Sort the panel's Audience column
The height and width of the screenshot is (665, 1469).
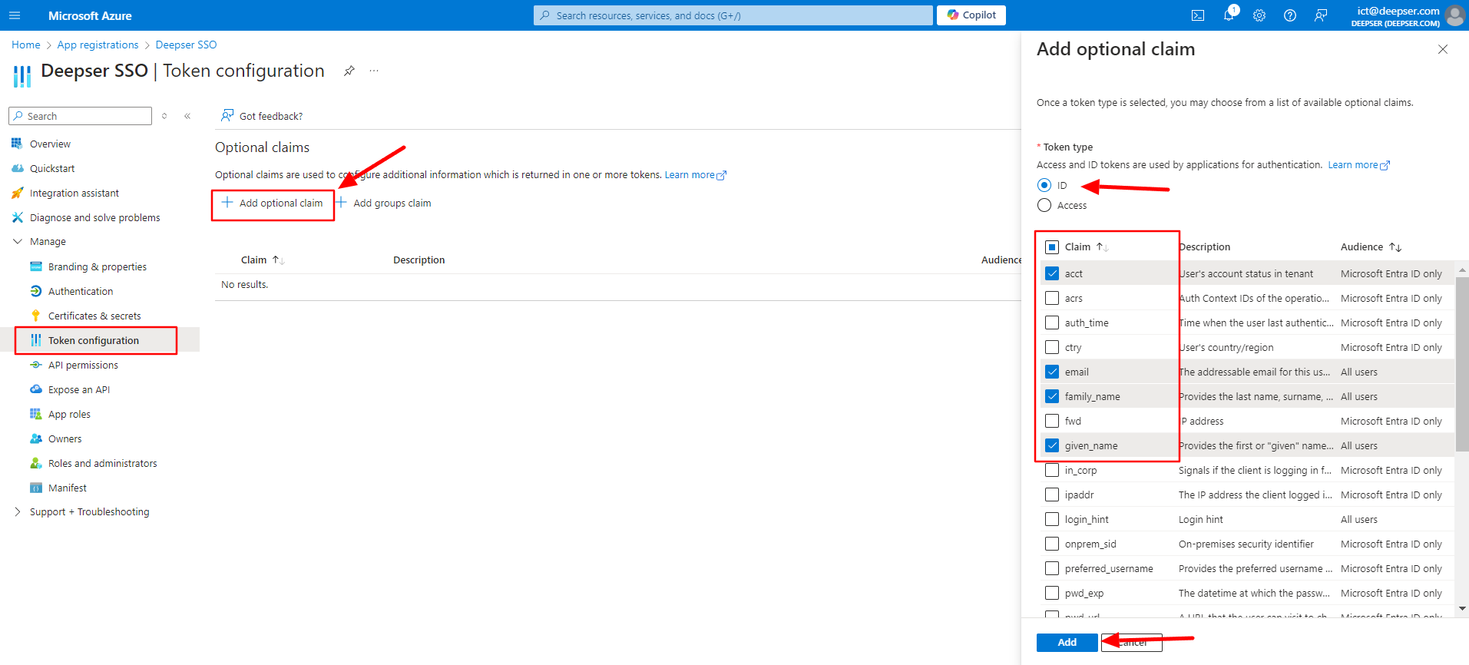(1395, 247)
